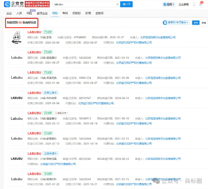Open LABUBU title of 41类 教育娱乐 entry
The height and width of the screenshot is (189, 208).
tap(34, 133)
